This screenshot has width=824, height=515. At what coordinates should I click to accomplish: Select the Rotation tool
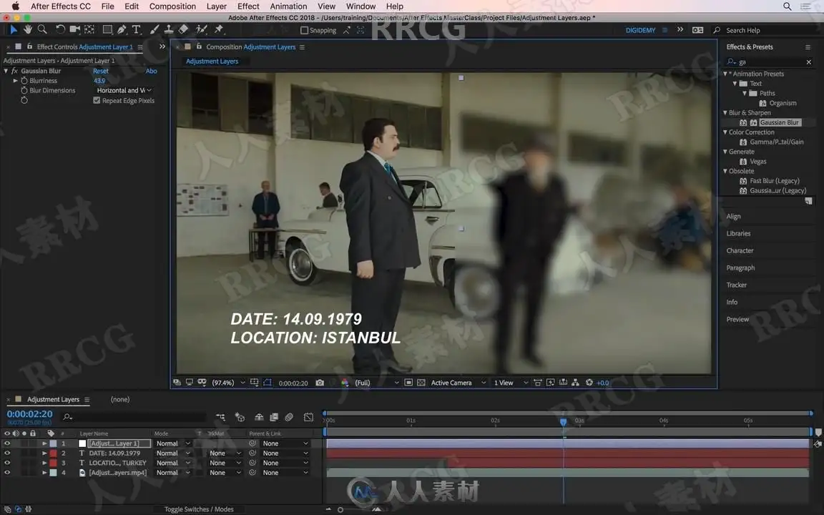(60, 29)
